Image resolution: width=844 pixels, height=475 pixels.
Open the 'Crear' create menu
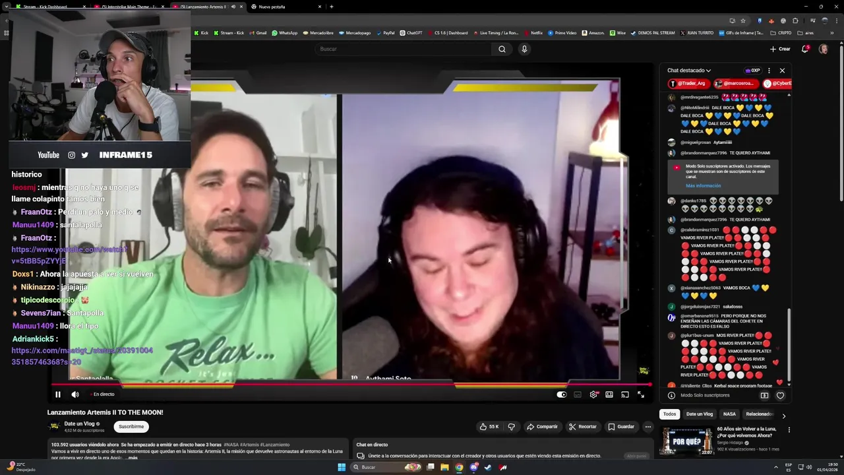(780, 49)
